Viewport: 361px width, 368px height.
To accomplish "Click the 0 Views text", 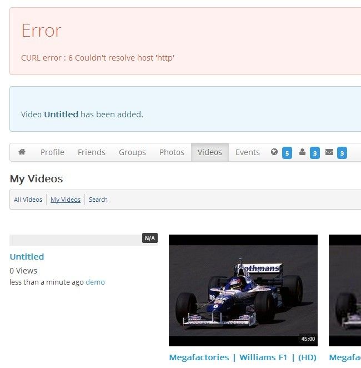I will click(23, 271).
